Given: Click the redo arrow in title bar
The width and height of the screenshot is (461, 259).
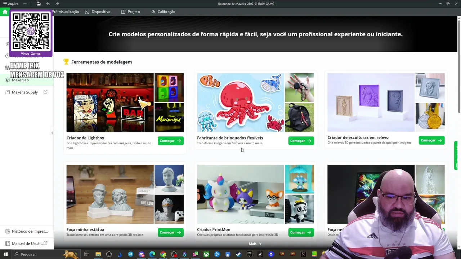Looking at the screenshot, I should tap(57, 4).
